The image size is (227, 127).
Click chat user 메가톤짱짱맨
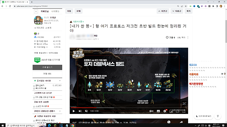(x=196, y=84)
